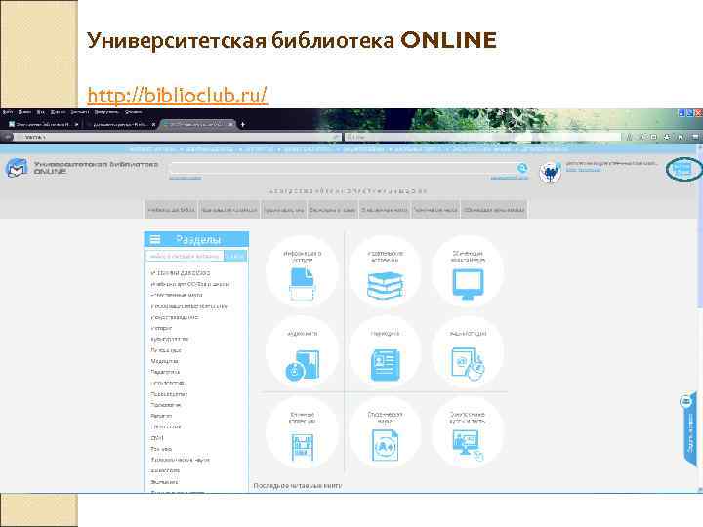Click the university emblem with blue figures
This screenshot has height=527, width=703.
click(550, 173)
